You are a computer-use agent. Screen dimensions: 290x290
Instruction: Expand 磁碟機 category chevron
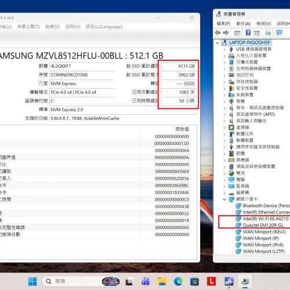pos(224,193)
